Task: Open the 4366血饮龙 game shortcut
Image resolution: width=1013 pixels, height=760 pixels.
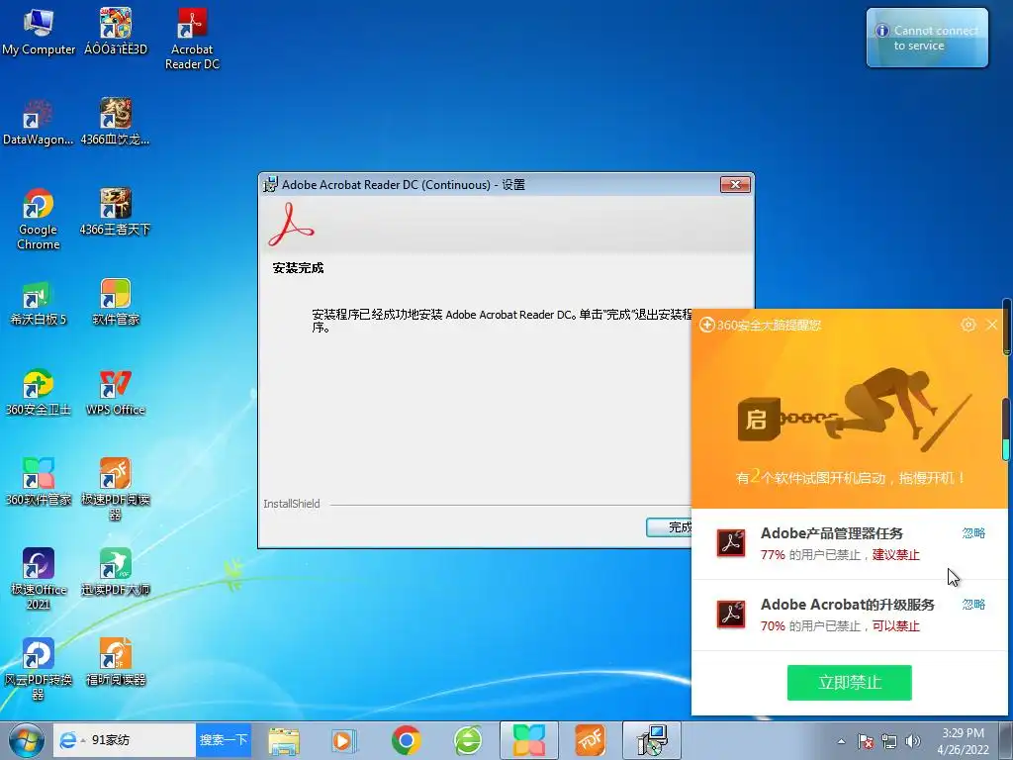Action: [115, 123]
